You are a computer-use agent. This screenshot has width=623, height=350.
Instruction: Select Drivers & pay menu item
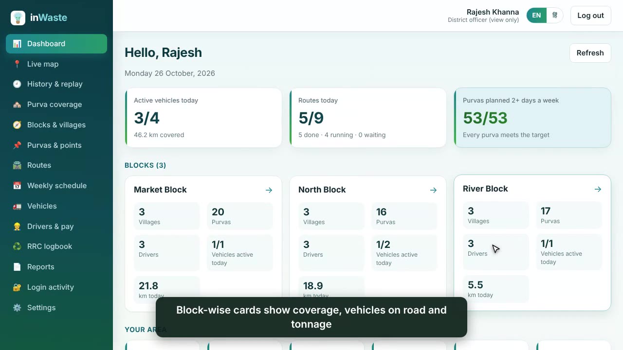click(56, 227)
